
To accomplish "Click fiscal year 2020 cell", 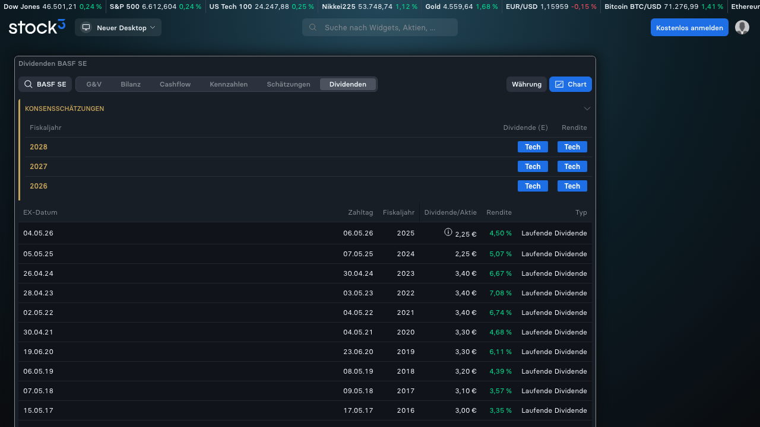I will (406, 332).
